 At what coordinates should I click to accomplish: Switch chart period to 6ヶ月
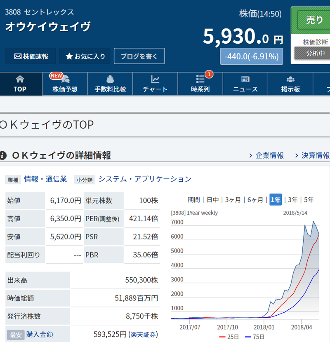[256, 199]
